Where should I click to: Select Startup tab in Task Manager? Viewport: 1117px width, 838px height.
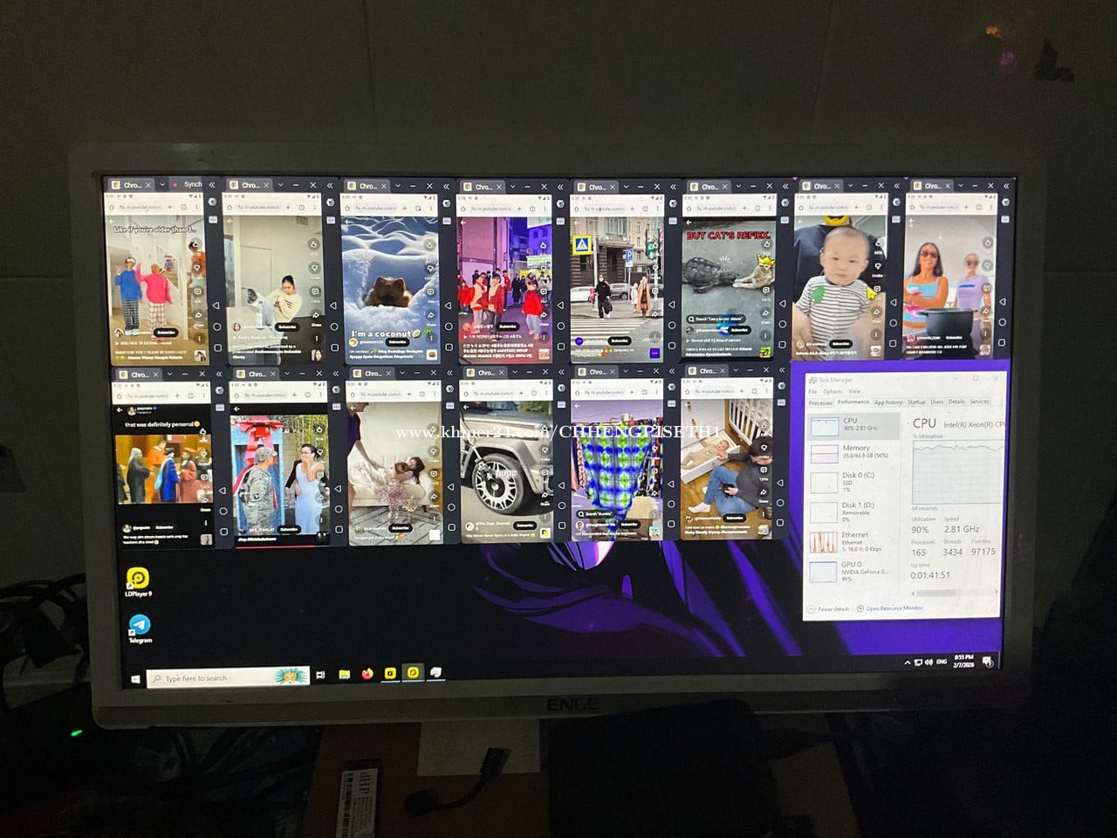[x=916, y=402]
